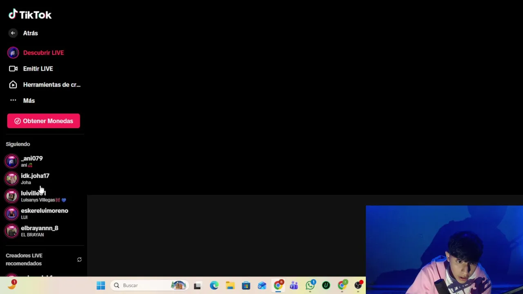Screen dimensions: 523x294
Task: Click the Buscar taskbar search field
Action: (x=149, y=285)
